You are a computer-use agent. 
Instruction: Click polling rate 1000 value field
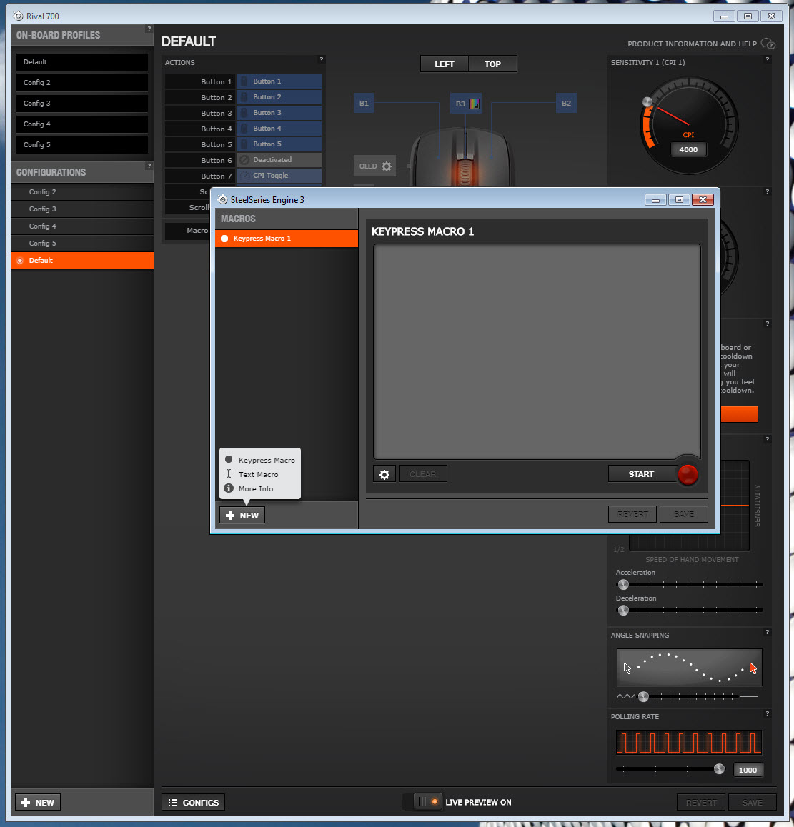coord(748,770)
